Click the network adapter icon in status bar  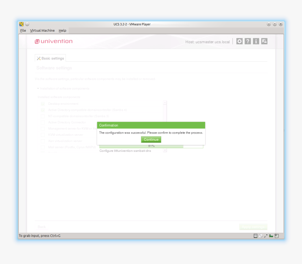(x=271, y=236)
